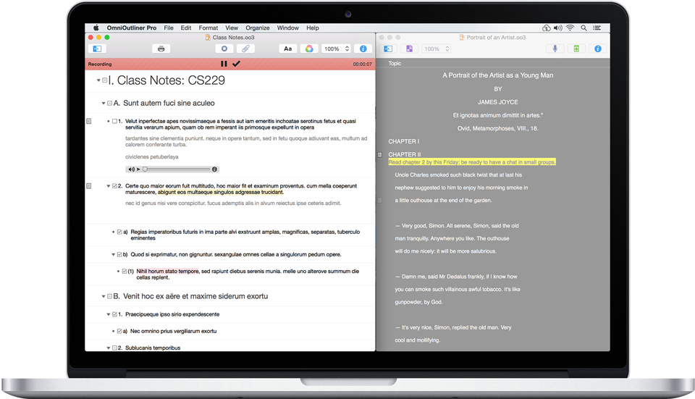
Task: Open the 100% zoom dropdown in Portrait window
Action: (437, 49)
